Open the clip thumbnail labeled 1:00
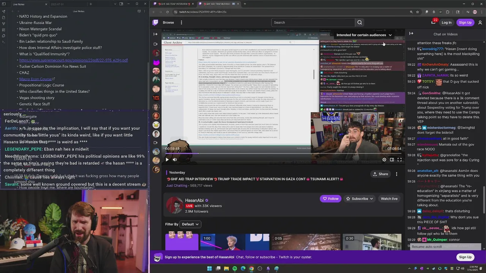Screen dimensions: 486x273 coord(235,242)
